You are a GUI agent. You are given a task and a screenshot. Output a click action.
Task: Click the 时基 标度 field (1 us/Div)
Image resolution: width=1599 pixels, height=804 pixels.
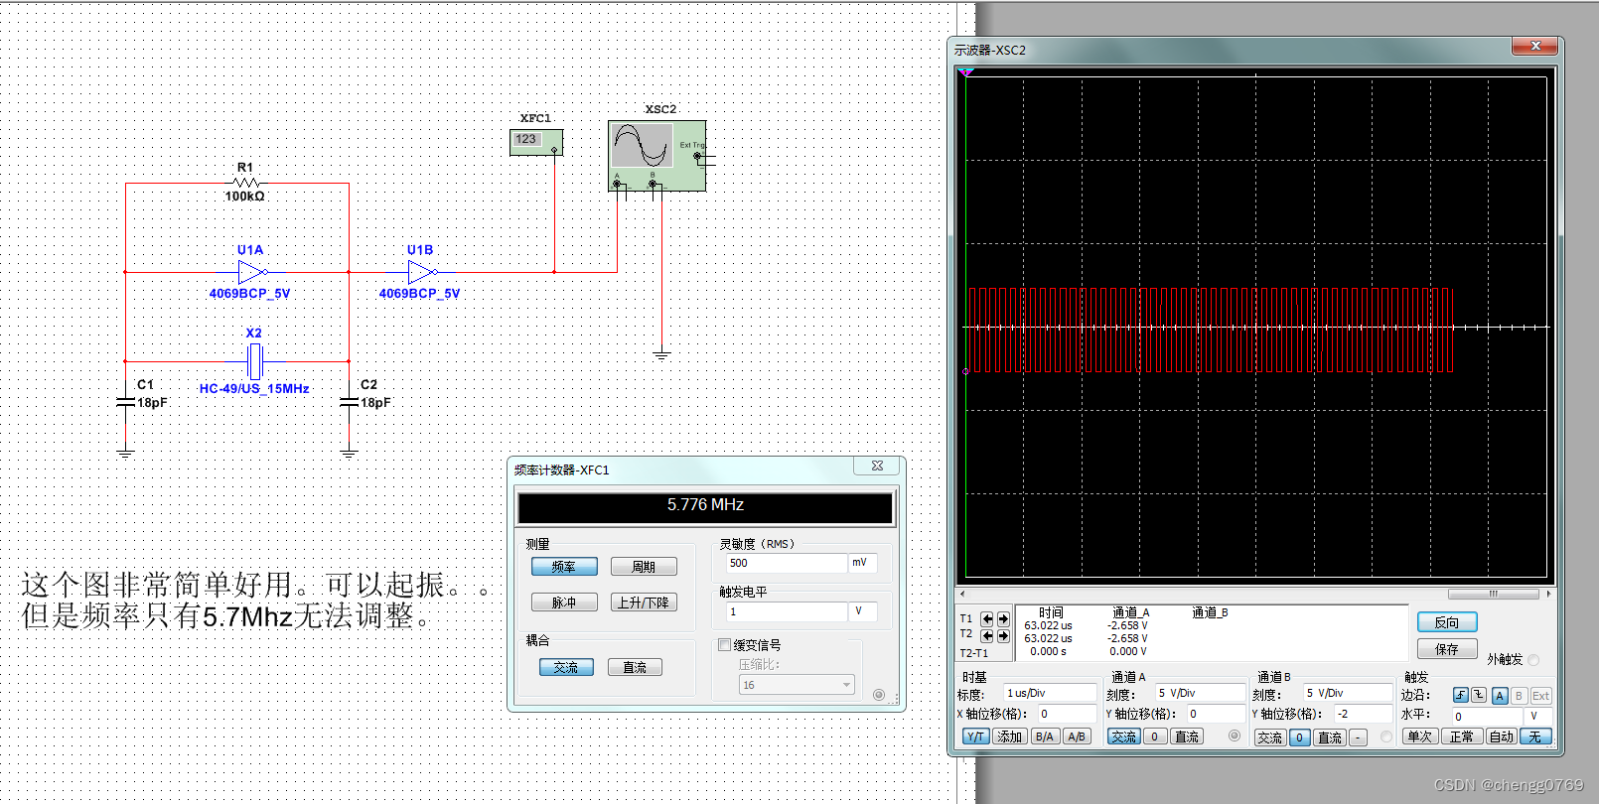pos(1049,693)
